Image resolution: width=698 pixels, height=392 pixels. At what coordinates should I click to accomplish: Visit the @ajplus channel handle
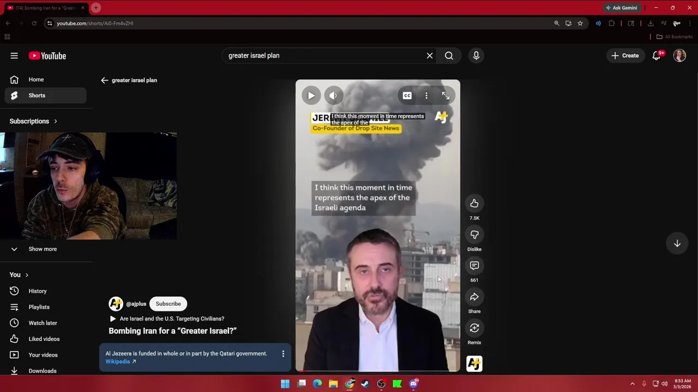pyautogui.click(x=136, y=304)
